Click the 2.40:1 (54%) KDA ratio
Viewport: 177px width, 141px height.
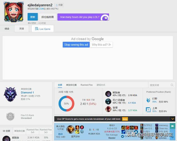pos(88,104)
